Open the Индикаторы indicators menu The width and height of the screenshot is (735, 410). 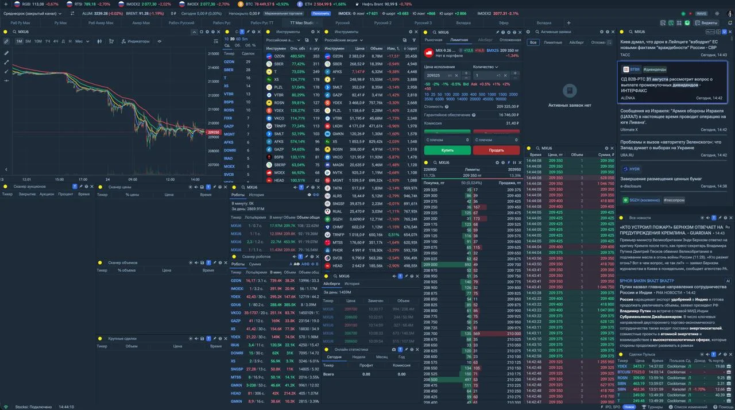pyautogui.click(x=136, y=41)
